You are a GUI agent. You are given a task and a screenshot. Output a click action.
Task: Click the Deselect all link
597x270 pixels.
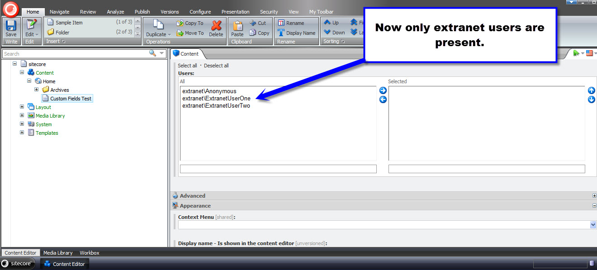216,66
